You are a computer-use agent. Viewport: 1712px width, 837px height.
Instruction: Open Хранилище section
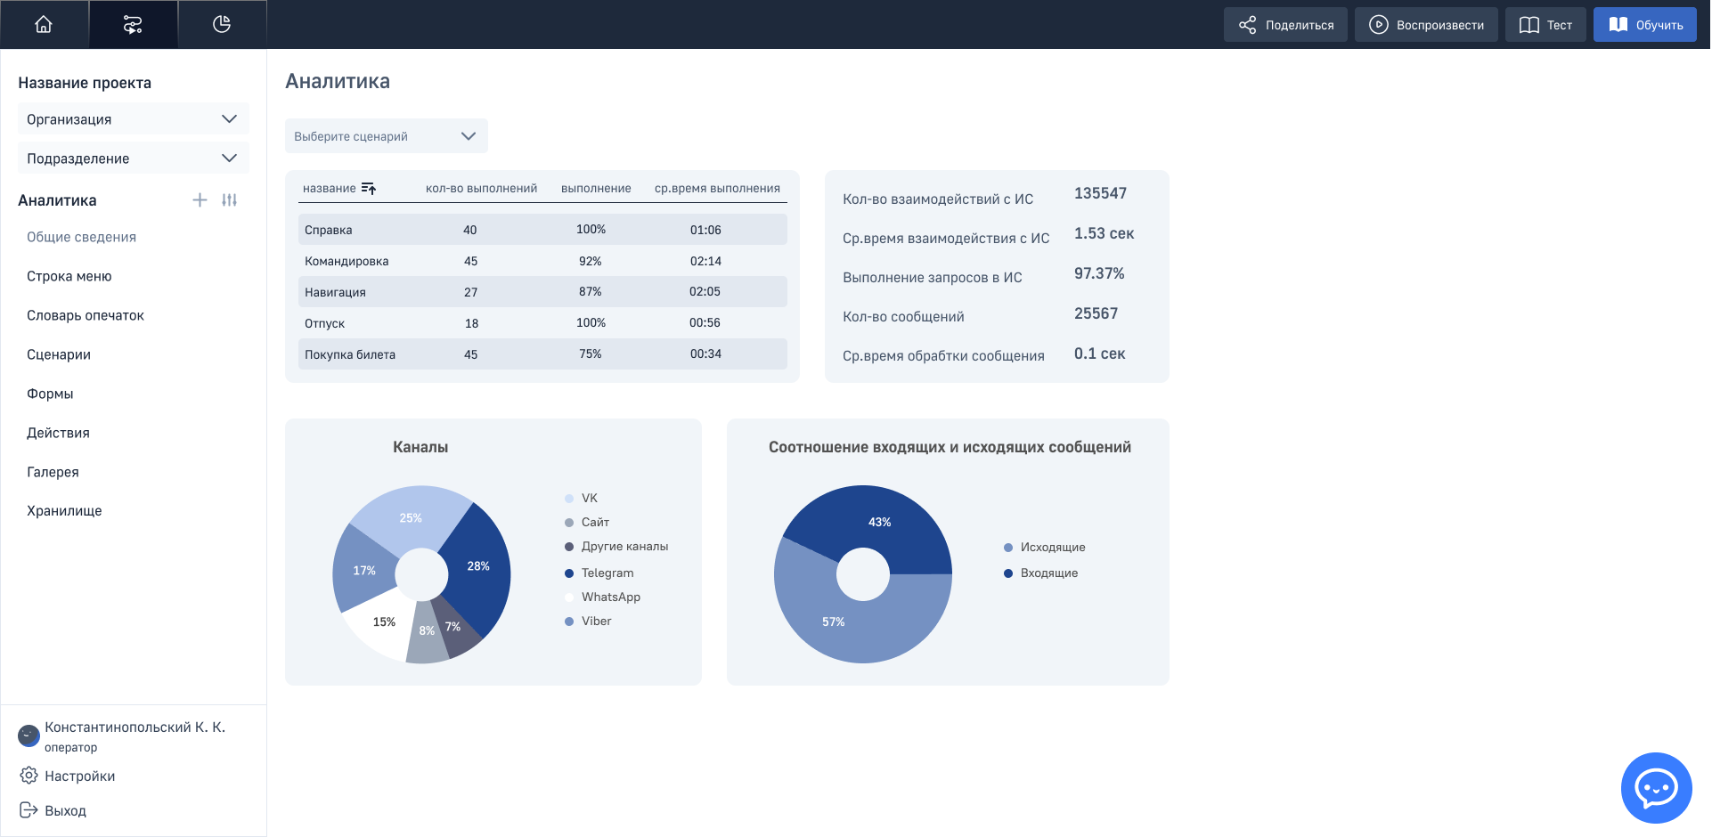tap(64, 511)
